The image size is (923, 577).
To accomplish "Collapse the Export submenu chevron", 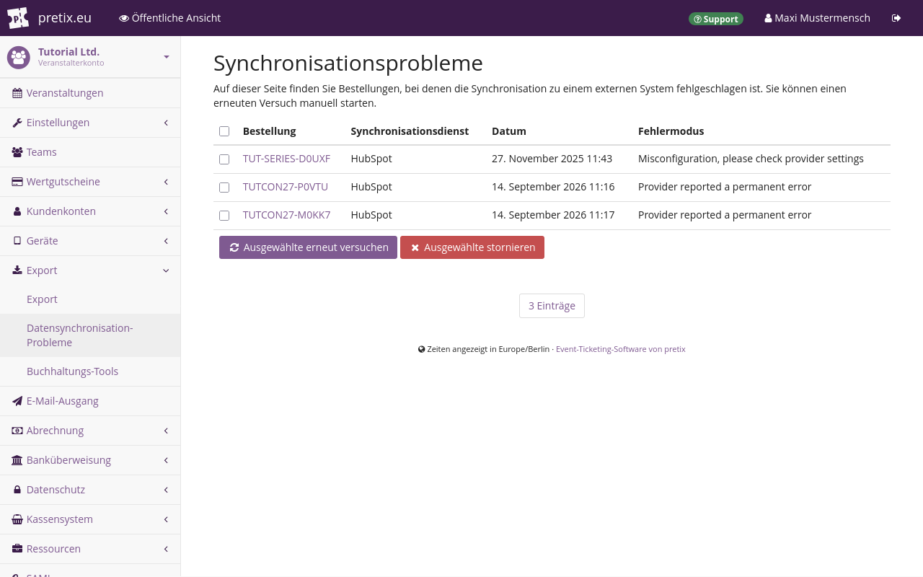I will pyautogui.click(x=166, y=270).
